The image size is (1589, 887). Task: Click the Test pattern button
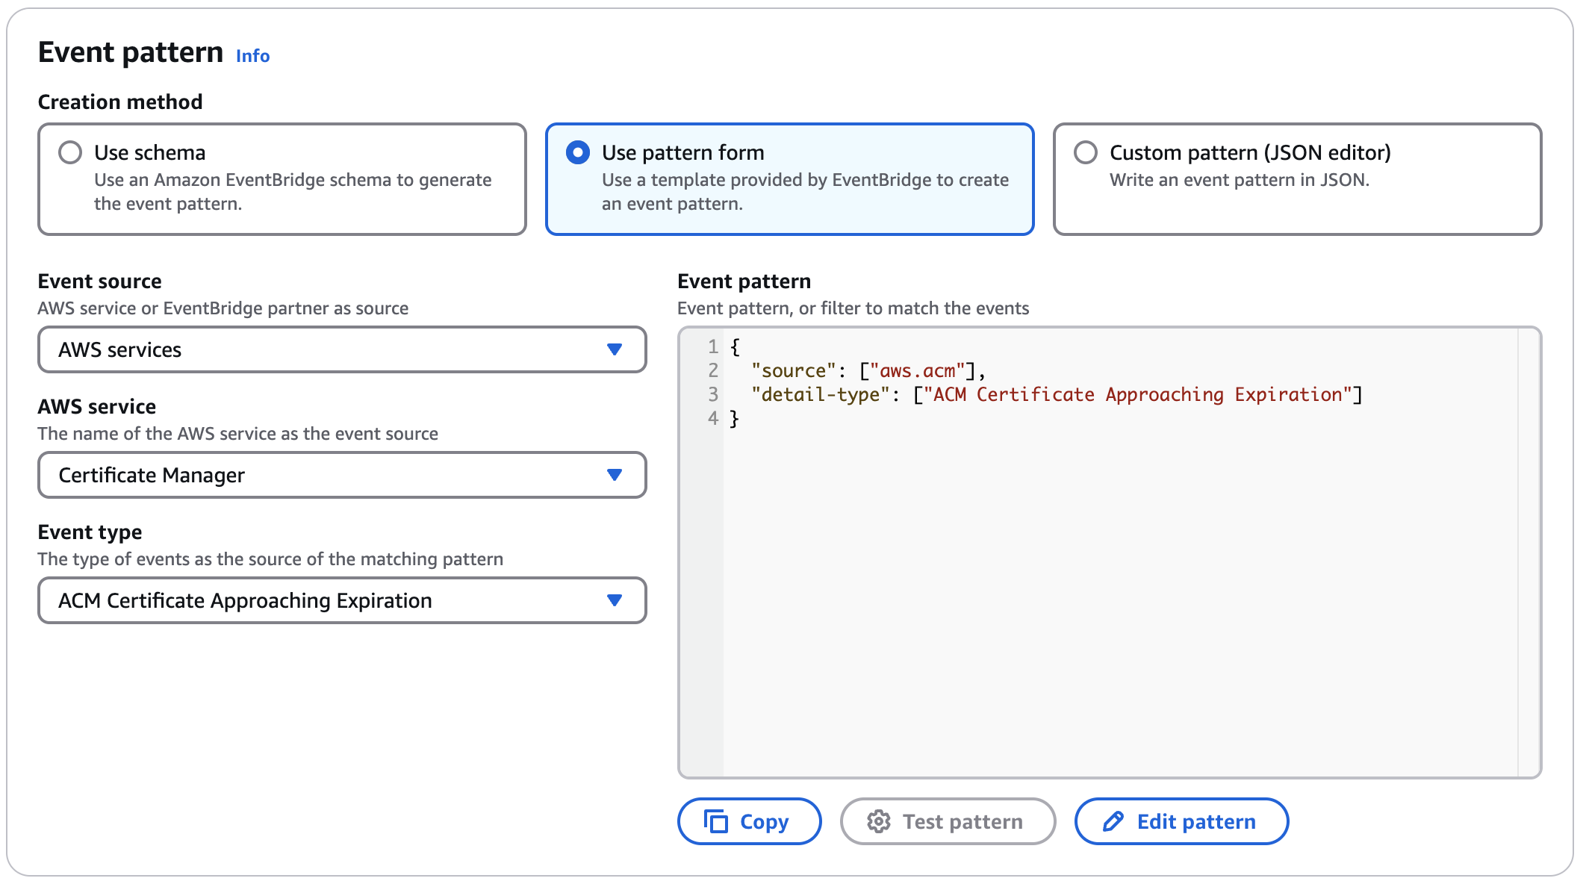(x=948, y=821)
